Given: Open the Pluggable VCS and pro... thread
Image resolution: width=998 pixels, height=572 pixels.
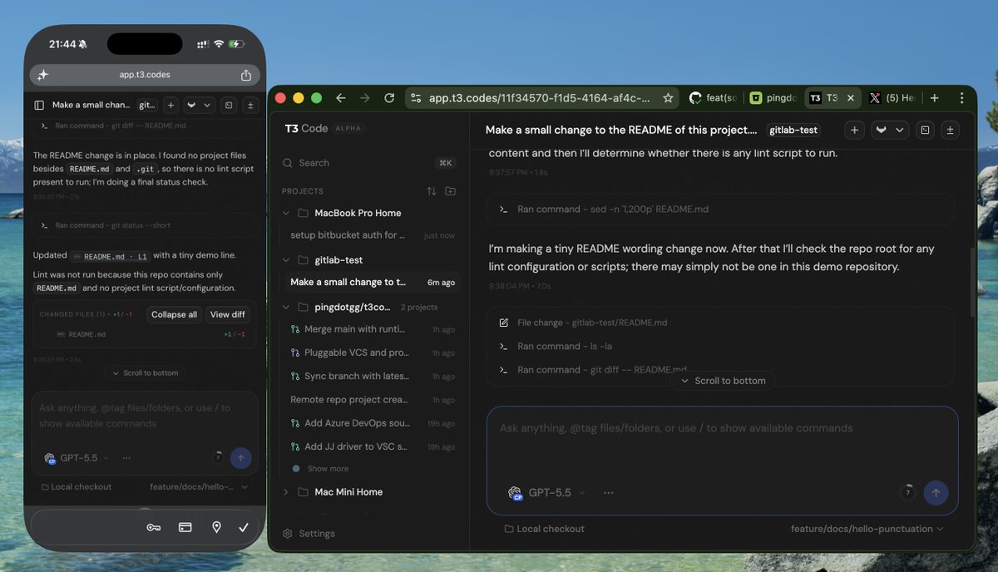Looking at the screenshot, I should coord(372,353).
